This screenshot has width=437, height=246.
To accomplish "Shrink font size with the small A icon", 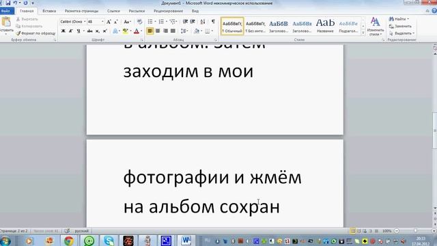I will click(116, 22).
